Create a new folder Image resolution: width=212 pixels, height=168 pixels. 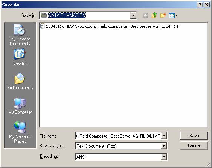(x=163, y=15)
